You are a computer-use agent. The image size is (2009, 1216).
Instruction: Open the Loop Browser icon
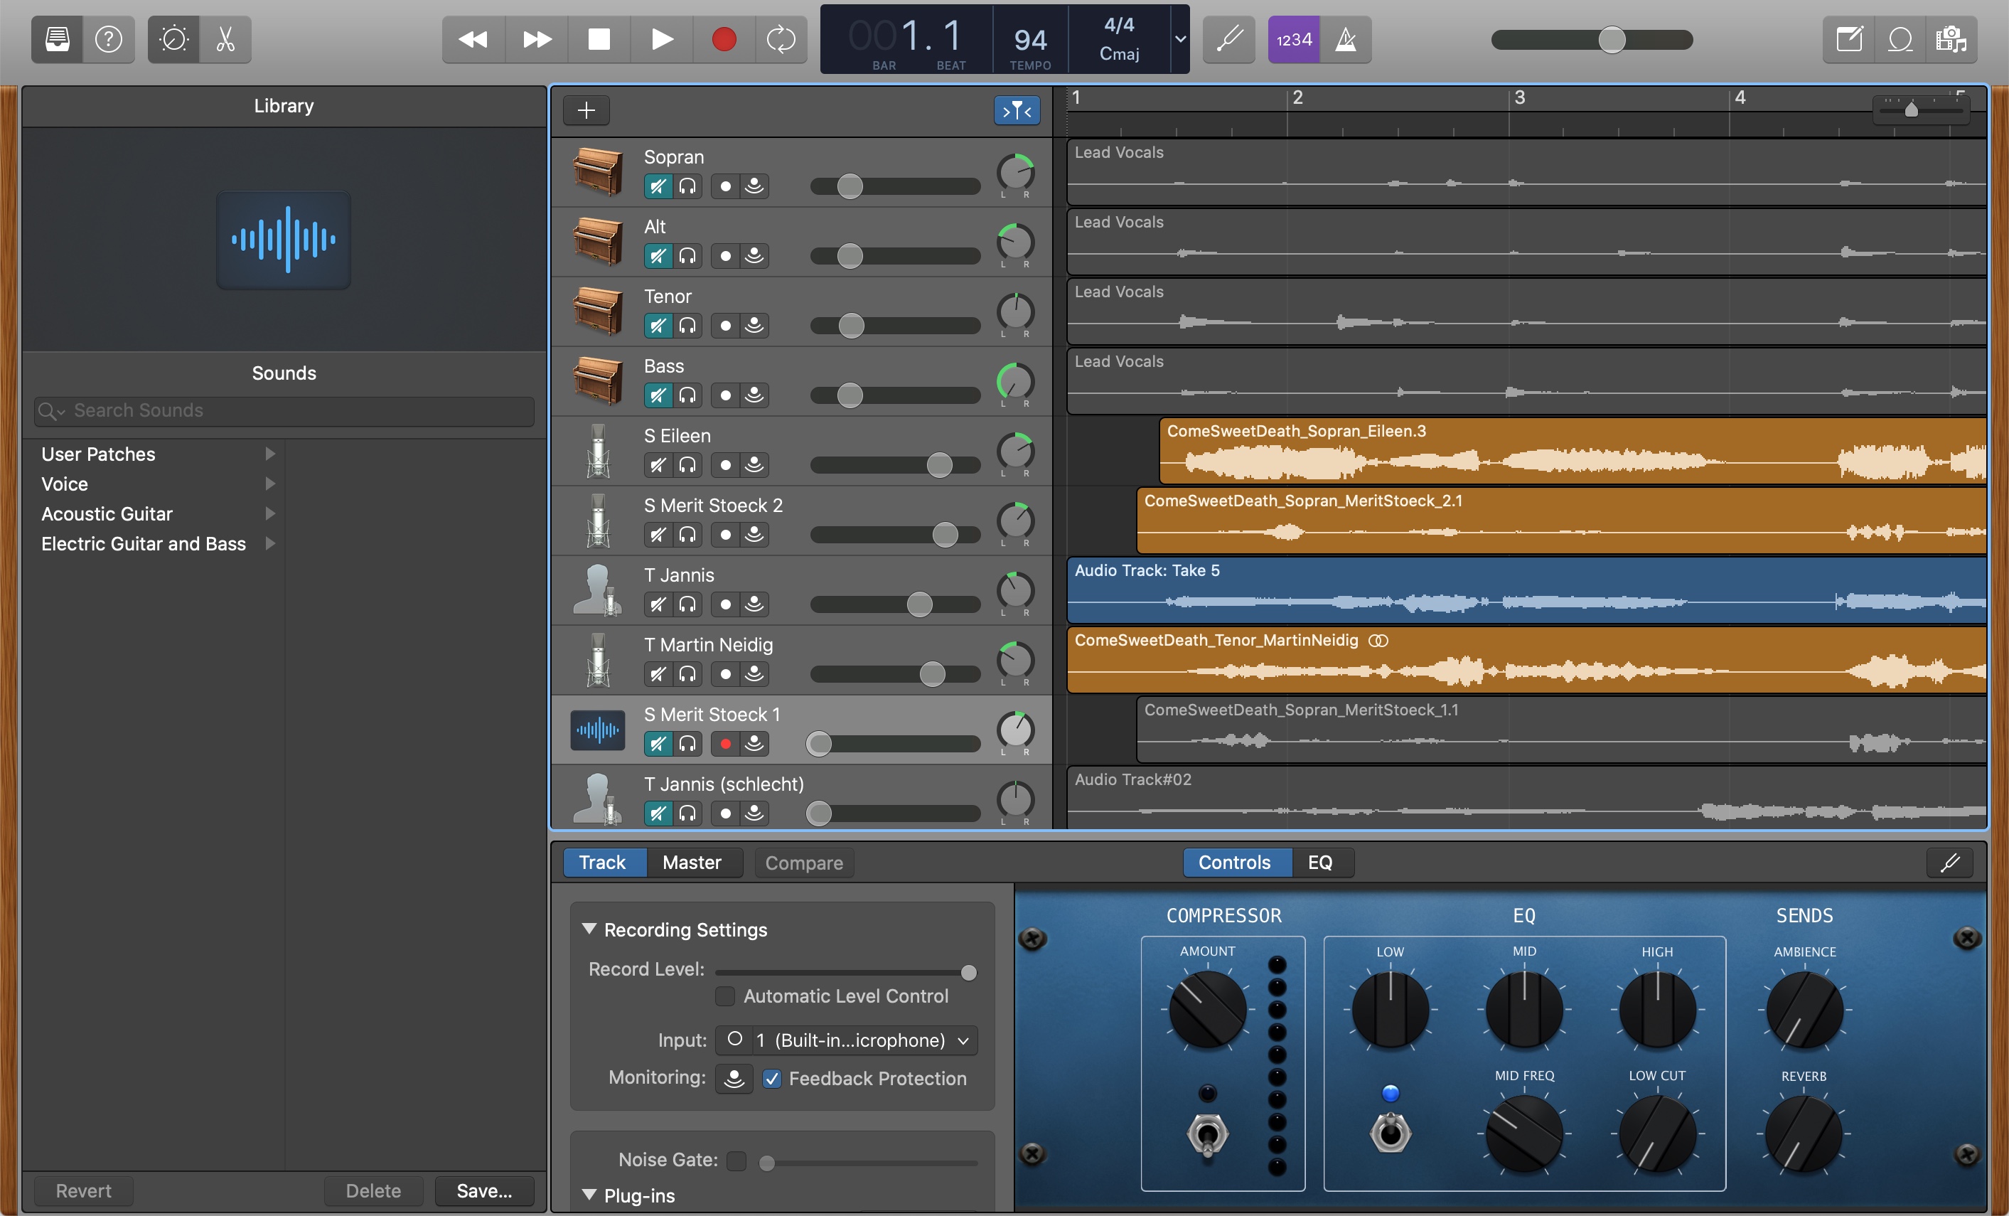(1900, 39)
